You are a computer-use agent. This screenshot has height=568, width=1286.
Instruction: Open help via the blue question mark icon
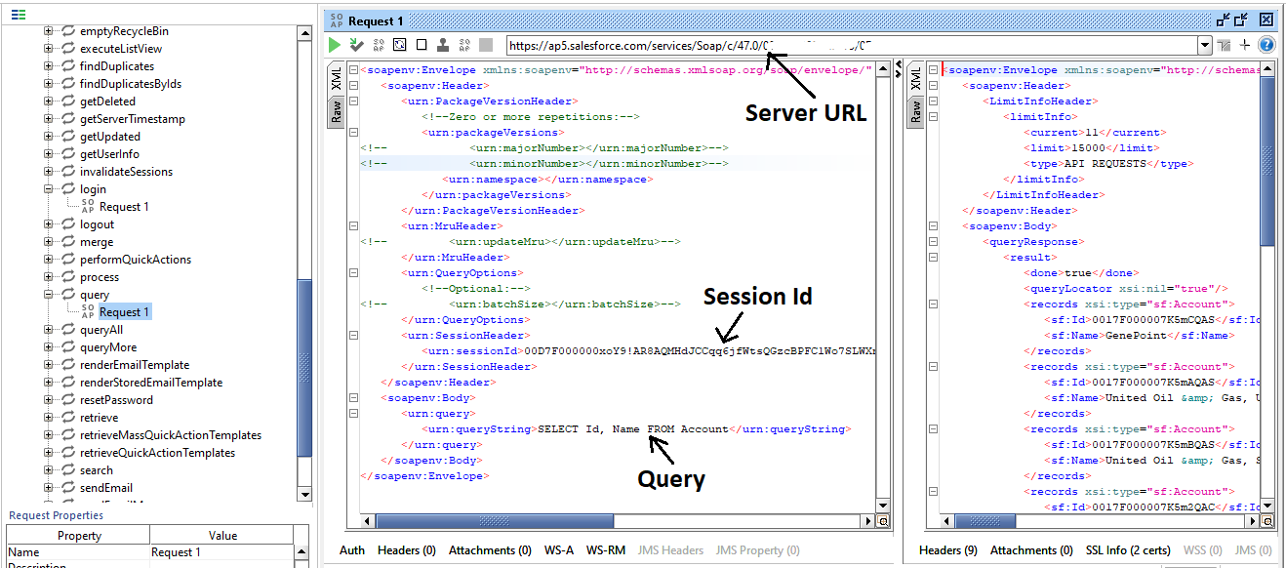[x=1266, y=44]
